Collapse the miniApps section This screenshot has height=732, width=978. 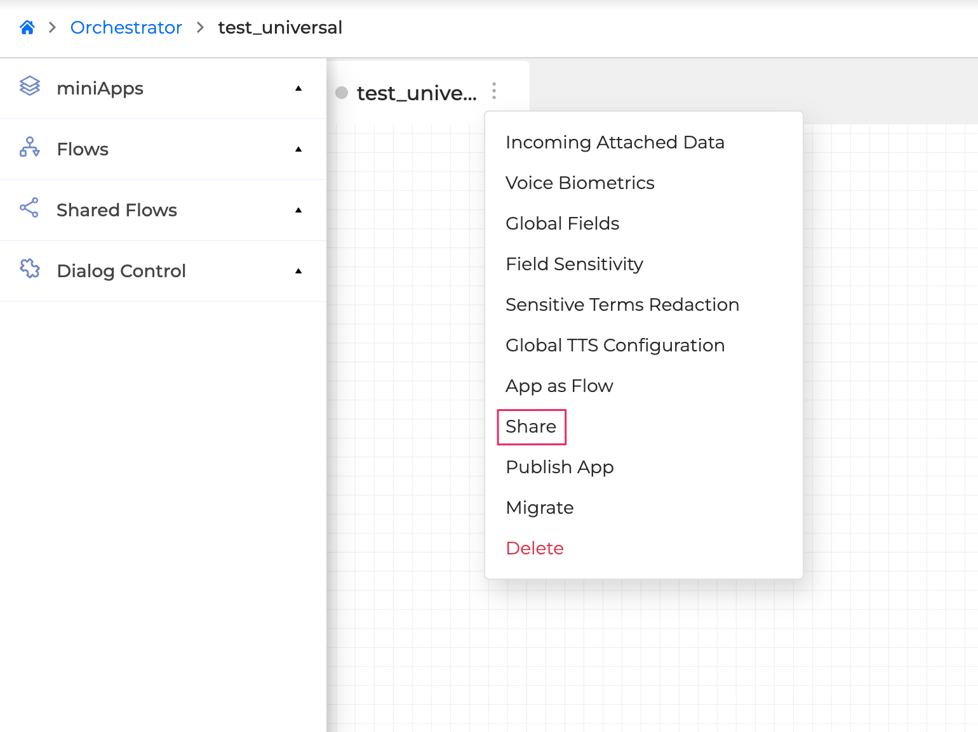[x=298, y=88]
